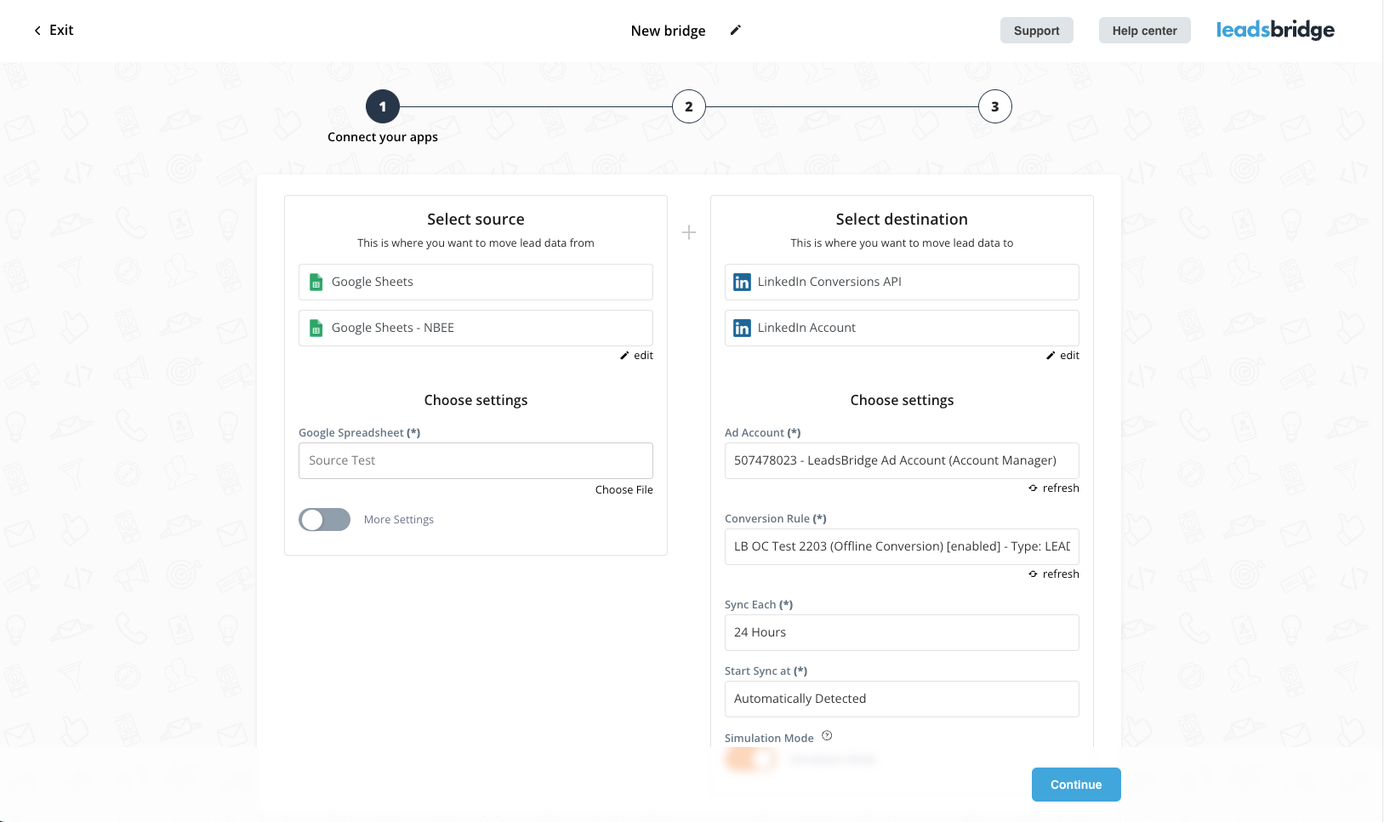Click the Google Spreadsheet Source Test field
Image resolution: width=1384 pixels, height=822 pixels.
pyautogui.click(x=476, y=460)
